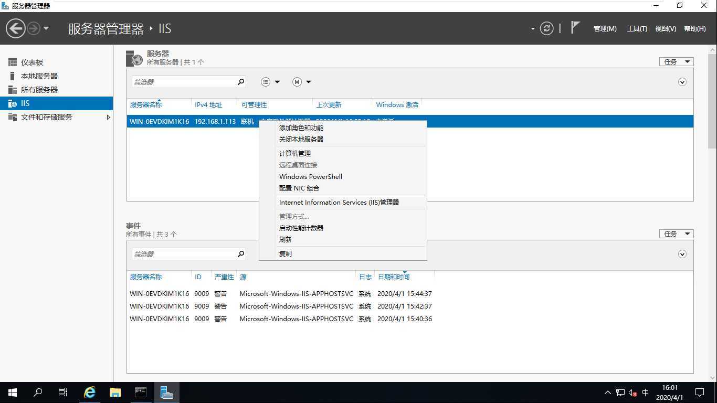This screenshot has width=717, height=403.
Task: Click the 文件和存储服务 icon
Action: pyautogui.click(x=13, y=117)
